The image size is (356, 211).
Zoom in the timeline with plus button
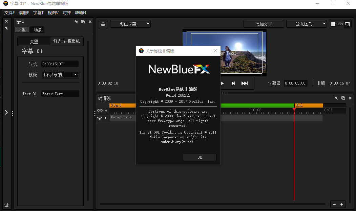tap(341, 205)
